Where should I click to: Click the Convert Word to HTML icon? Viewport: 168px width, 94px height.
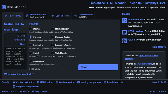pos(76,16)
